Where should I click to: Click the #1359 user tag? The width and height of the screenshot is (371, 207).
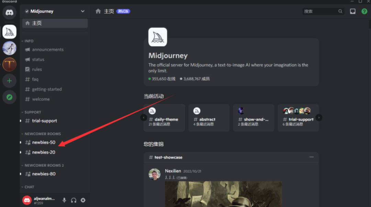pyautogui.click(x=38, y=203)
